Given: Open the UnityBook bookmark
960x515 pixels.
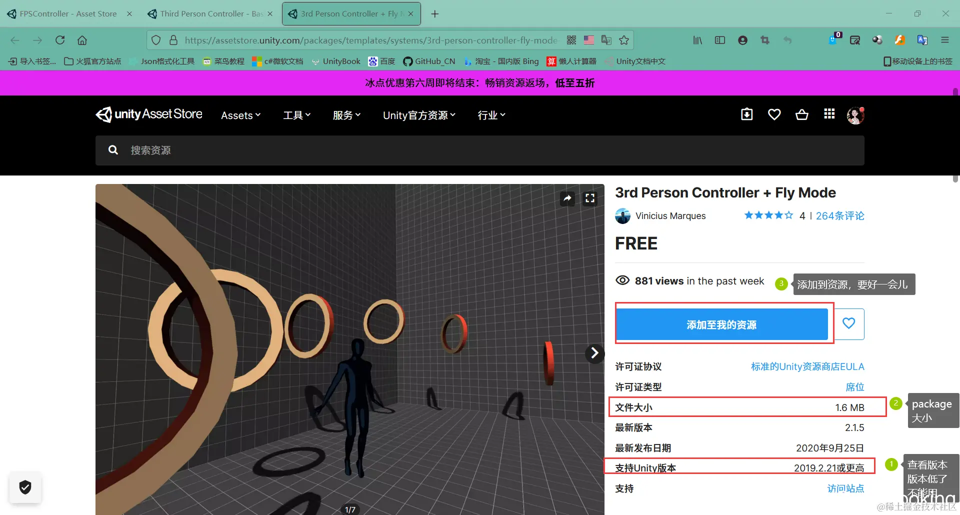Looking at the screenshot, I should click(335, 61).
